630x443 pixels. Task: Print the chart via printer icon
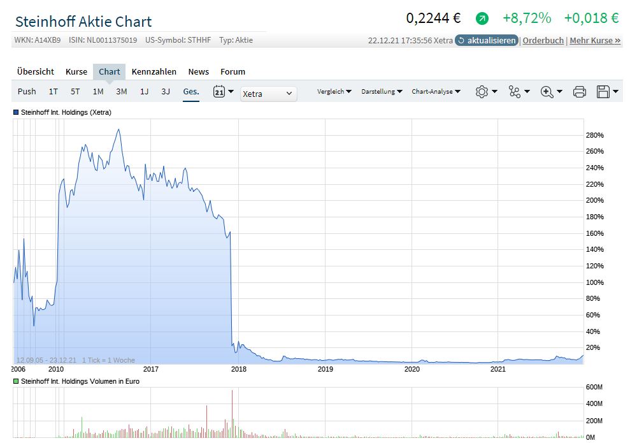(x=580, y=92)
